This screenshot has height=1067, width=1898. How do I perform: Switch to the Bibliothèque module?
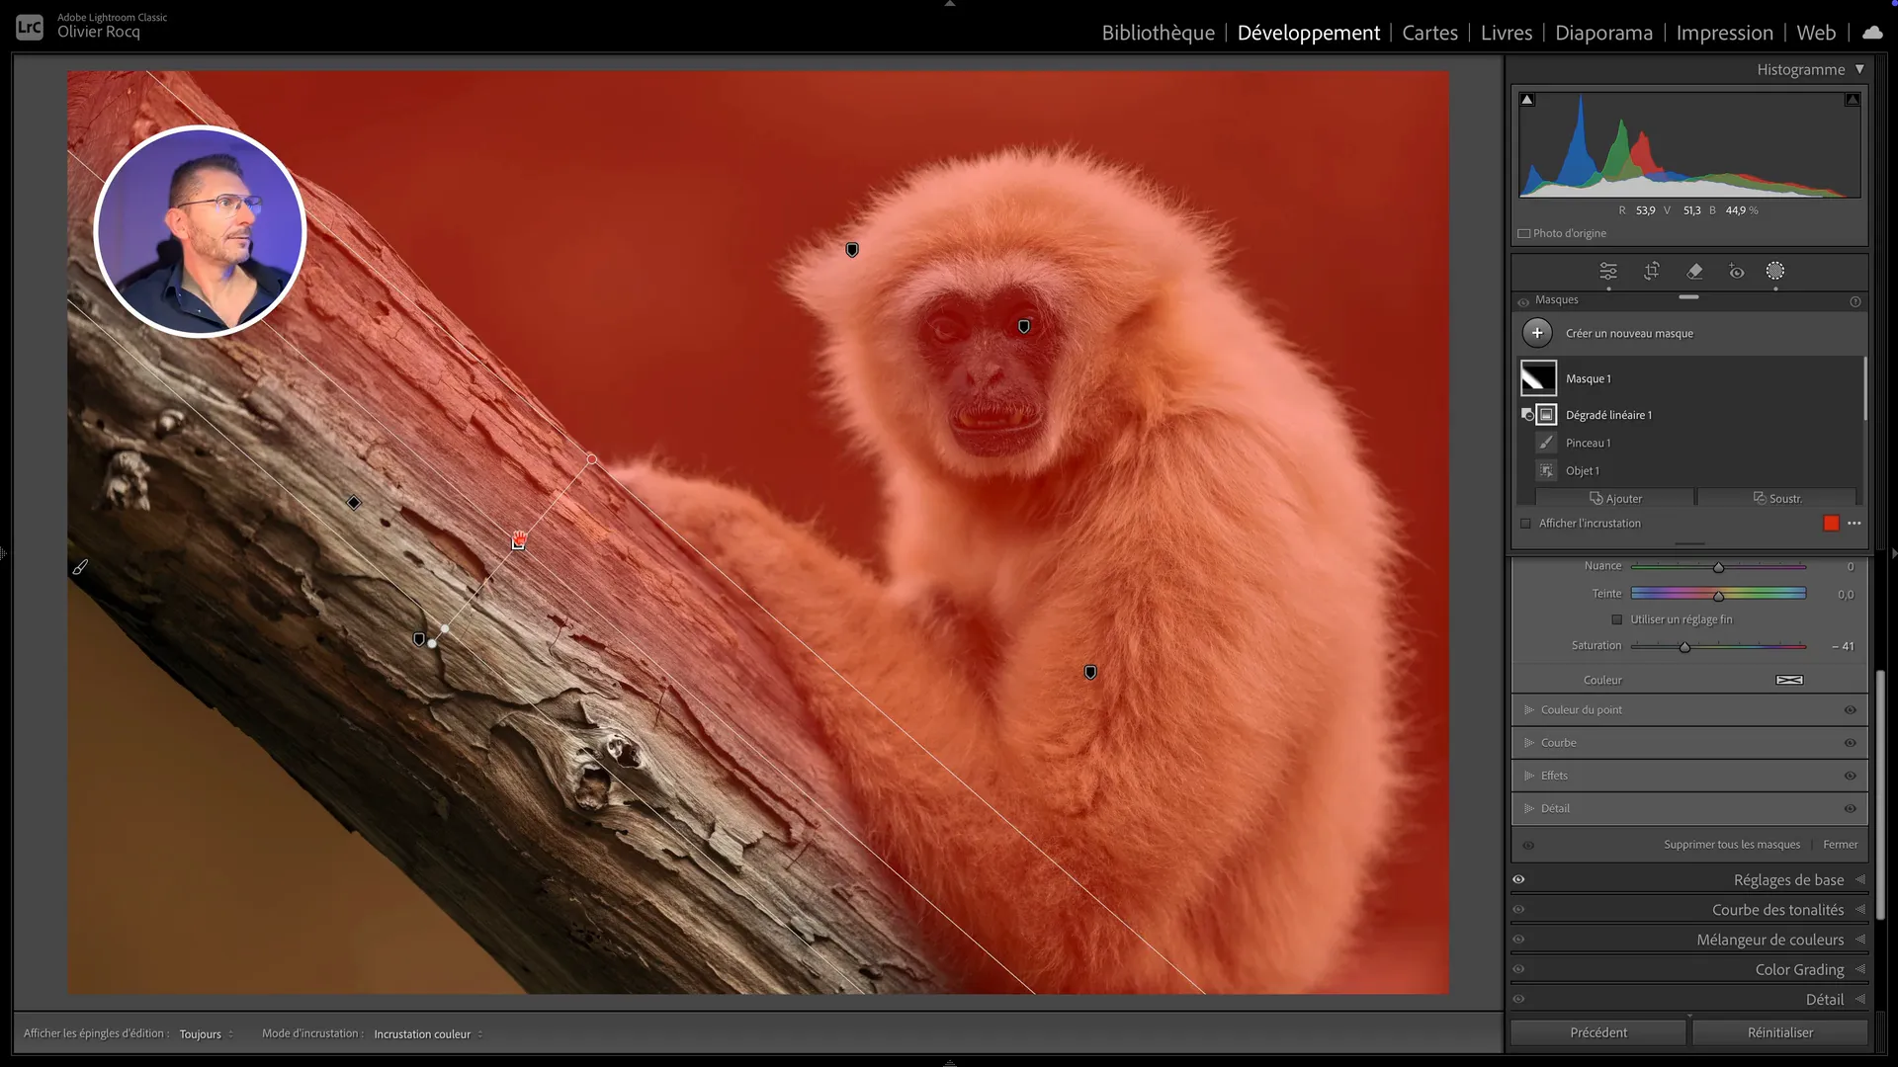pyautogui.click(x=1158, y=33)
